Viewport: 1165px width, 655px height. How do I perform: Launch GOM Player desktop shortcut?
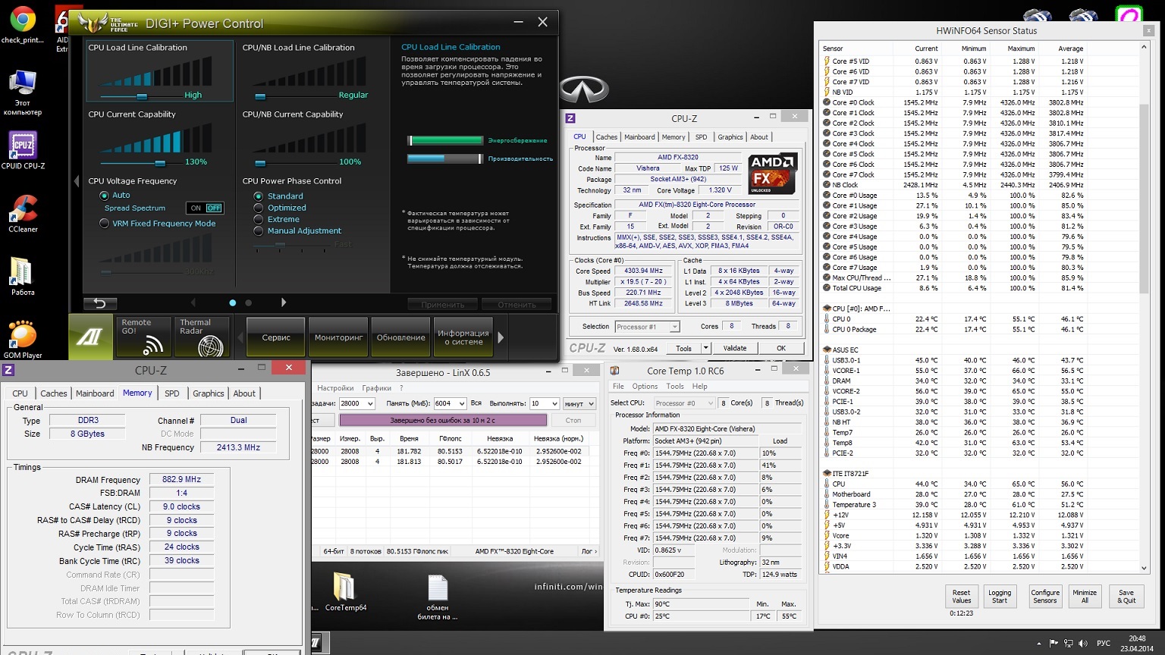(x=22, y=340)
